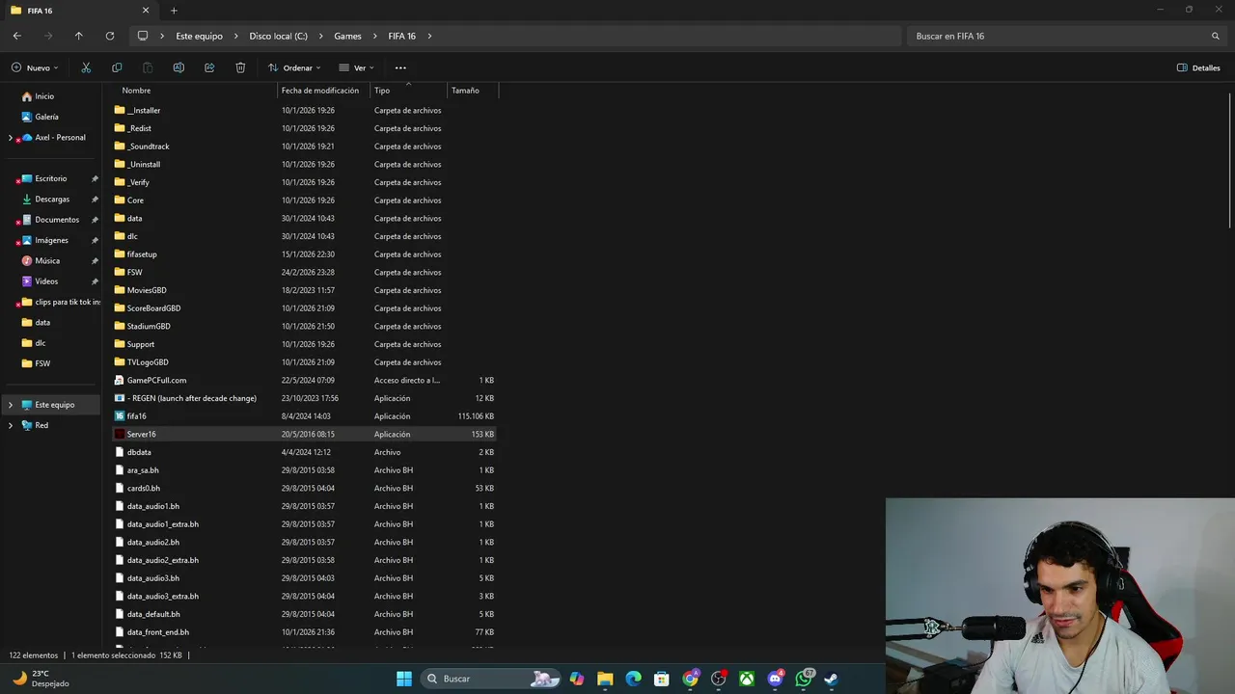Image resolution: width=1235 pixels, height=694 pixels.
Task: Select the TVLogoGBD folder
Action: tap(147, 362)
